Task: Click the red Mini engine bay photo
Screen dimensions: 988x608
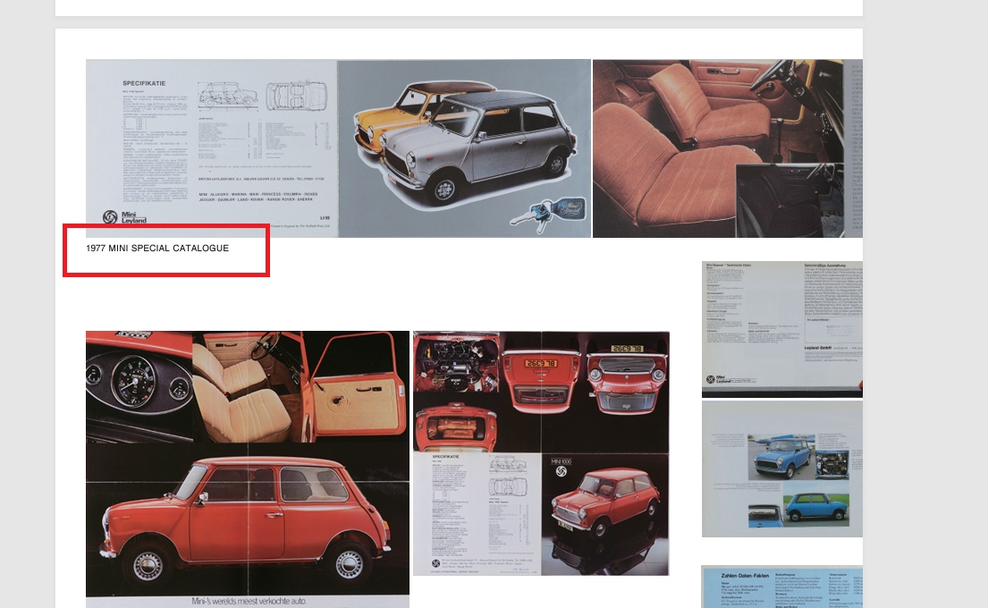Action: coord(453,367)
